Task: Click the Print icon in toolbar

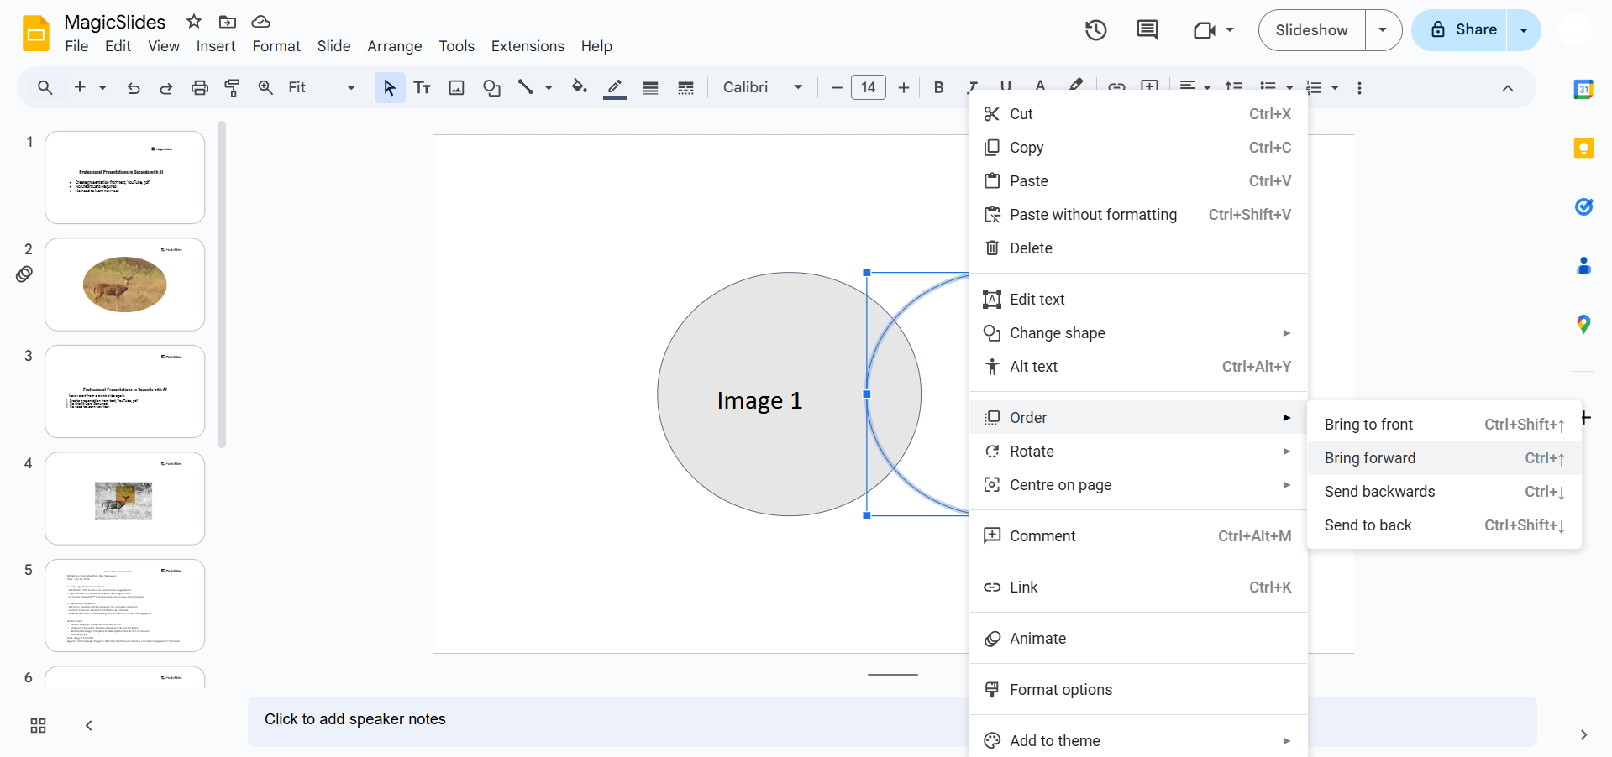Action: tap(200, 87)
